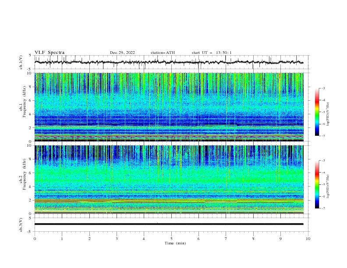347x268 pixels.
Task: Click the ch.2 frequency axis "2" tick label
Action: (x=31, y=200)
